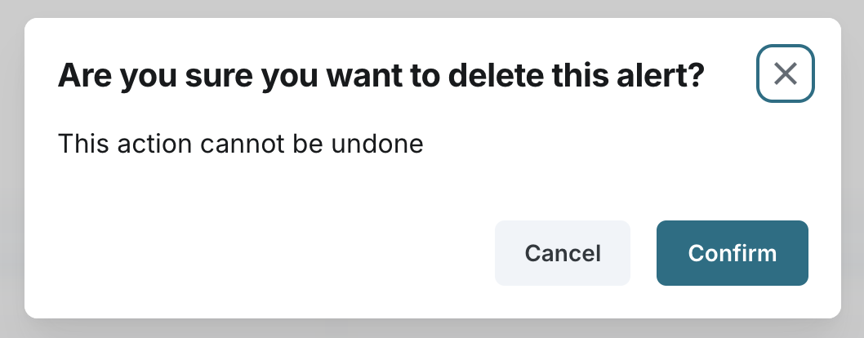Click the Confirm button

[x=732, y=253]
